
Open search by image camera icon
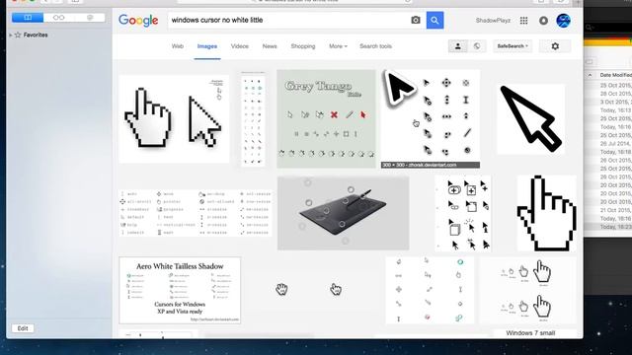(416, 20)
